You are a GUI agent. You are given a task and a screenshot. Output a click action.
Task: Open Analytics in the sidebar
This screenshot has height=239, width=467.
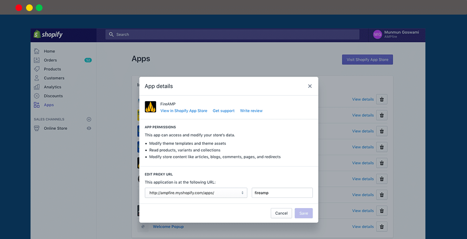click(53, 87)
